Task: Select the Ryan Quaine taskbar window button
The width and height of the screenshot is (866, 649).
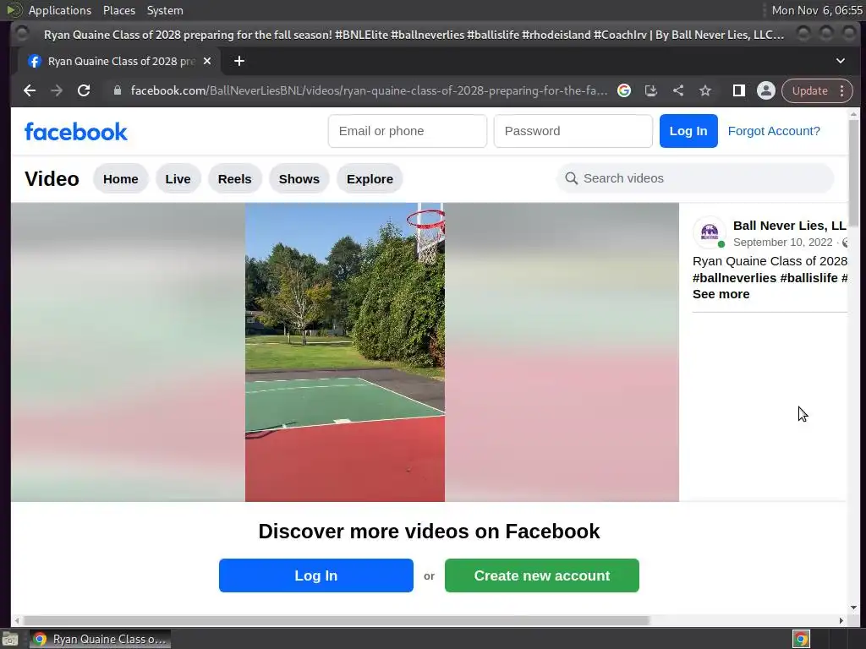Action: click(100, 639)
